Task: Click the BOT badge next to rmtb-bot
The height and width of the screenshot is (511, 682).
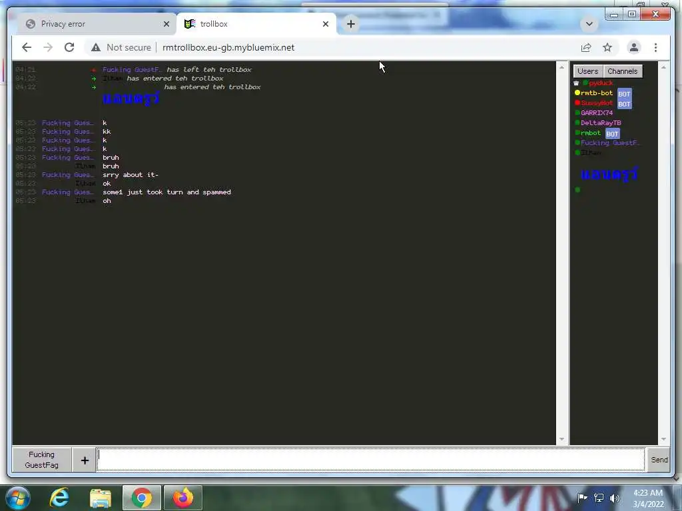Action: click(624, 94)
